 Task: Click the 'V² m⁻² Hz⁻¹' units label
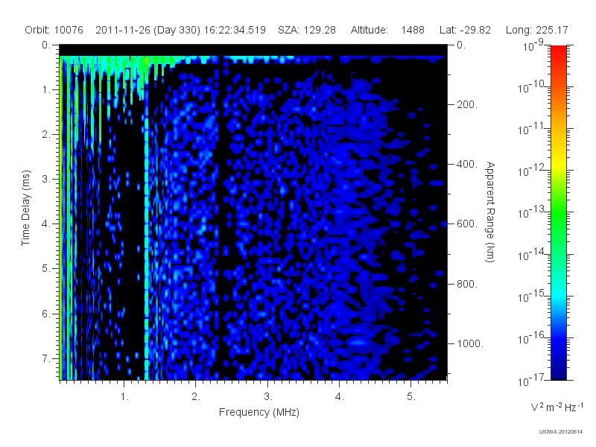coord(557,407)
